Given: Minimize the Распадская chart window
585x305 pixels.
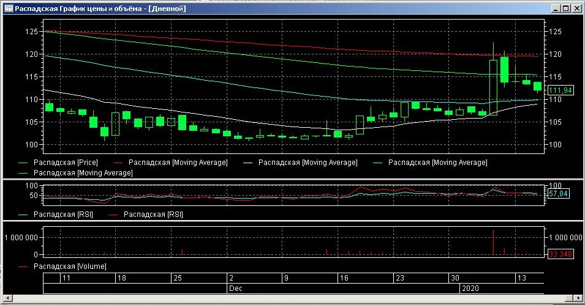Looking at the screenshot, I should (556, 9).
